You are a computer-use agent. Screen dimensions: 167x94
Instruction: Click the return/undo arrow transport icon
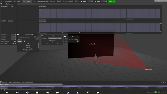[x=68, y=92]
